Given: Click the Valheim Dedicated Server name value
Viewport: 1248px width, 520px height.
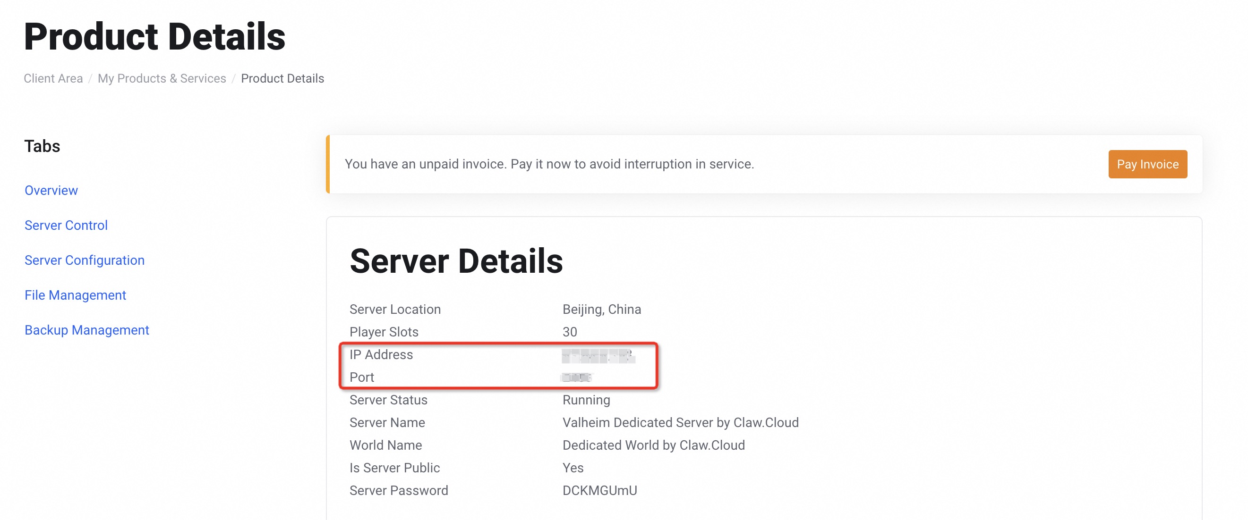Looking at the screenshot, I should tap(680, 422).
